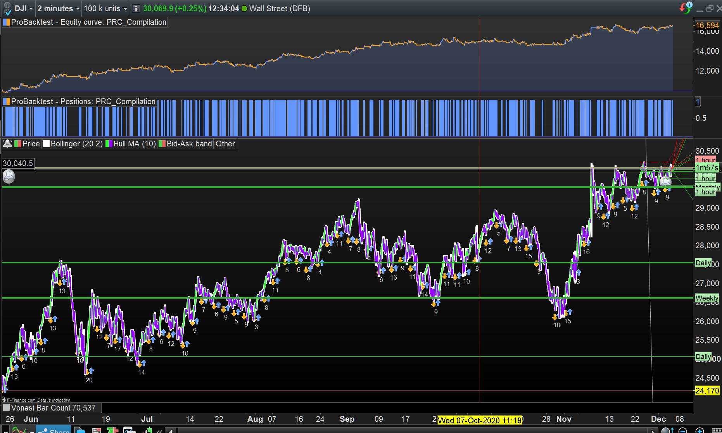This screenshot has width=722, height=433.
Task: Click the Price legend color swatch
Action: pyautogui.click(x=18, y=144)
